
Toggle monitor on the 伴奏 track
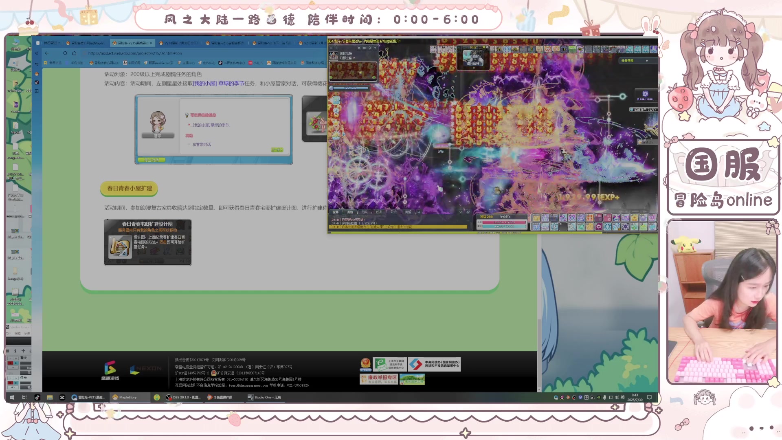click(x=16, y=383)
